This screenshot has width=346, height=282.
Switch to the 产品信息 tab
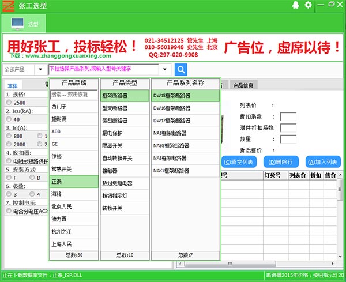(x=243, y=85)
